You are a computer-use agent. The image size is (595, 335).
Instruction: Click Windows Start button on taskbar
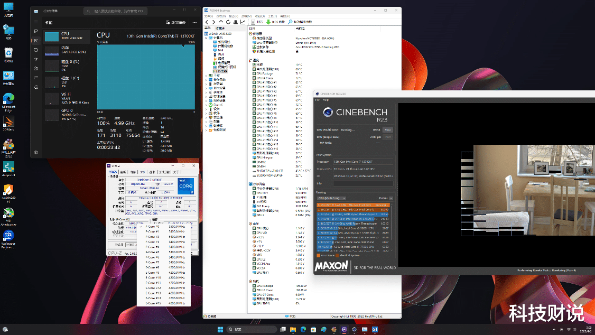[220, 329]
